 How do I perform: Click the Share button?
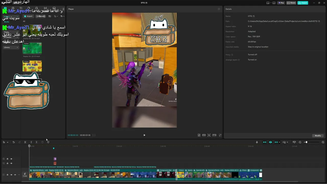tap(291, 3)
